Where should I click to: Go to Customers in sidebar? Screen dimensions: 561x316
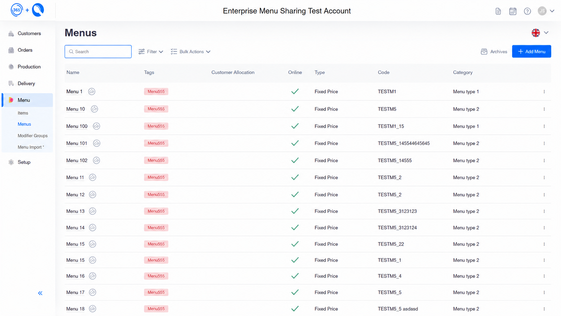[28, 33]
